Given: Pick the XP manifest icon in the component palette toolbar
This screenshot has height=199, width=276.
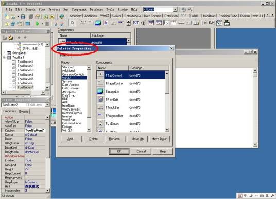Looking at the screenshot, I should 227,23.
